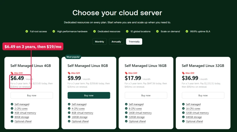Open the 80GB storage feature tooltip
Screen dimensions: 237x132
[22, 117]
